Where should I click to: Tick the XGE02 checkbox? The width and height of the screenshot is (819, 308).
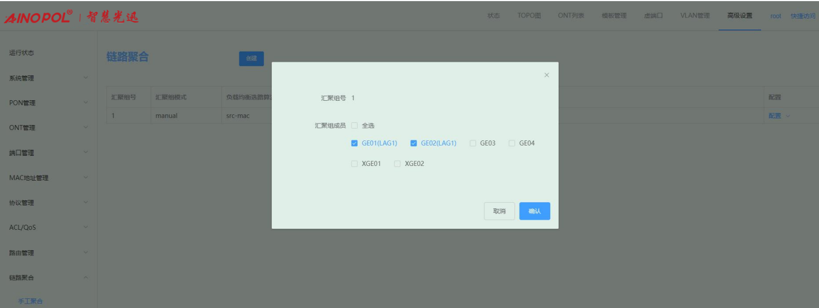[397, 164]
